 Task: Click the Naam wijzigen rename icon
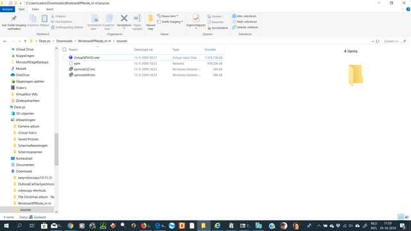tap(137, 19)
